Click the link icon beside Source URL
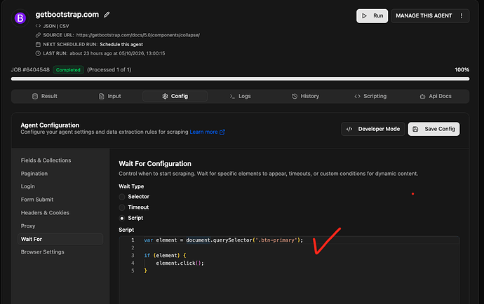The image size is (484, 304). pyautogui.click(x=38, y=35)
